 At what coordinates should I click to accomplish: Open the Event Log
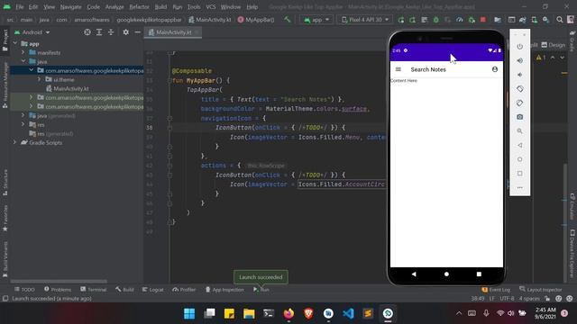pos(496,290)
